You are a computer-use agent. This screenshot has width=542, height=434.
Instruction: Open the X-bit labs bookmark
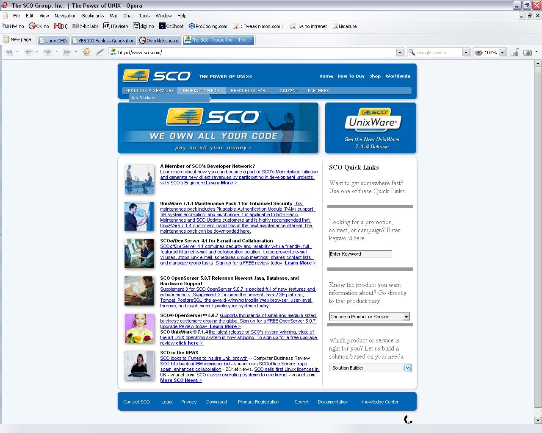[x=86, y=26]
